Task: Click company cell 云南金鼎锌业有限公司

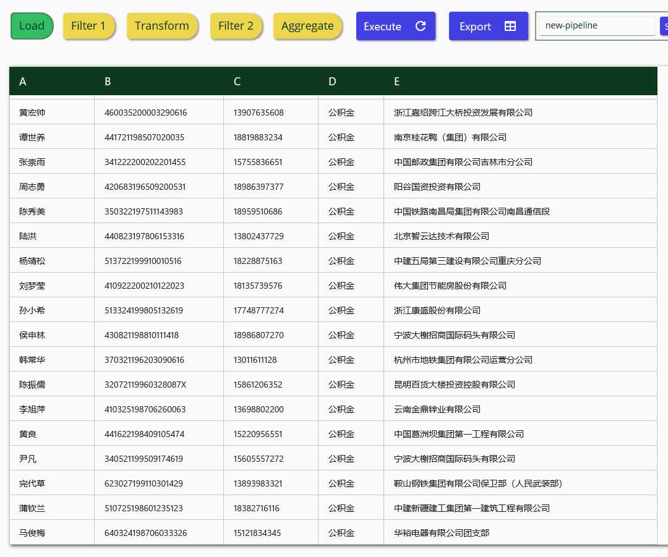Action: click(x=520, y=409)
